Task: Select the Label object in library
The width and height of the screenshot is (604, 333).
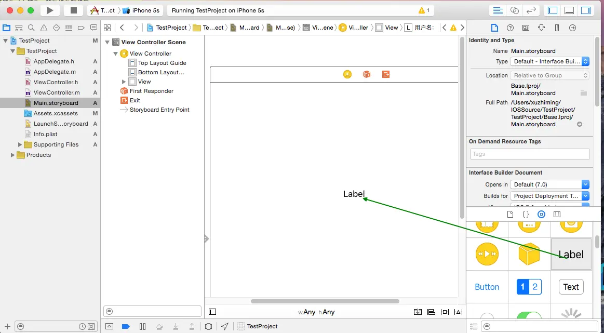Action: point(571,254)
